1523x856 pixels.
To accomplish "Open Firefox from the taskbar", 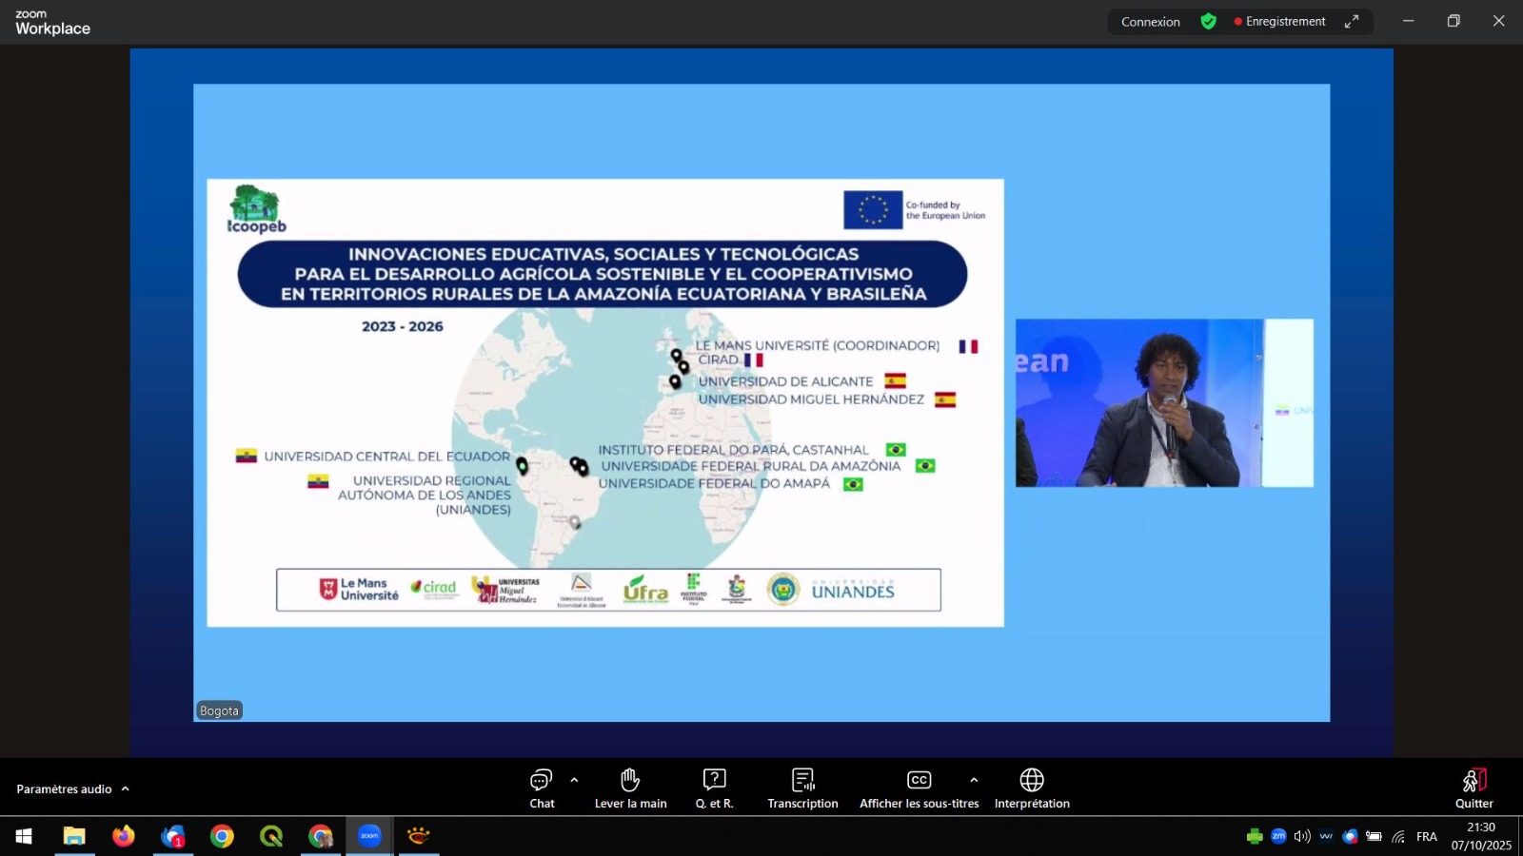I will (124, 836).
